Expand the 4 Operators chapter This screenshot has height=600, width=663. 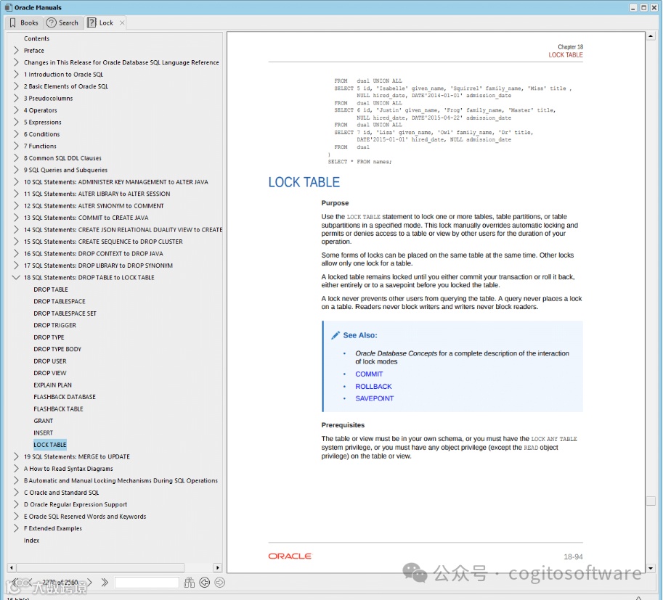tap(16, 110)
